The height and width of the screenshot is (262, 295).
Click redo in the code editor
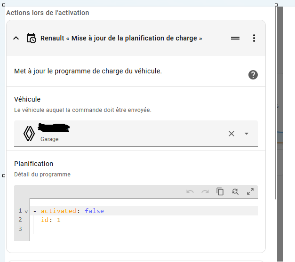[x=205, y=191]
